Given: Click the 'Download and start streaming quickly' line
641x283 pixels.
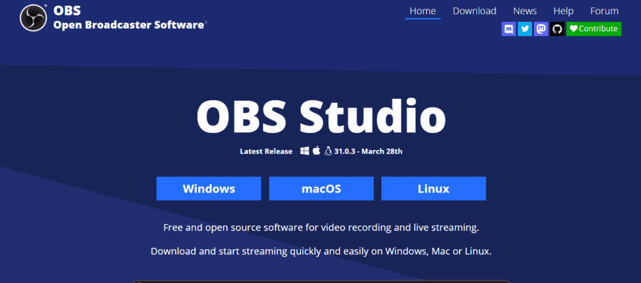Looking at the screenshot, I should click(321, 251).
